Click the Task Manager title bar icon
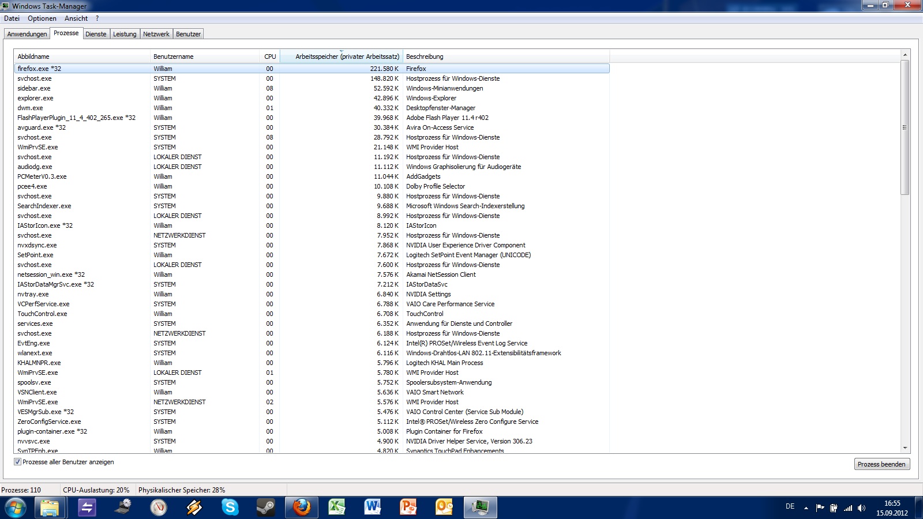This screenshot has height=519, width=923. 5,6
